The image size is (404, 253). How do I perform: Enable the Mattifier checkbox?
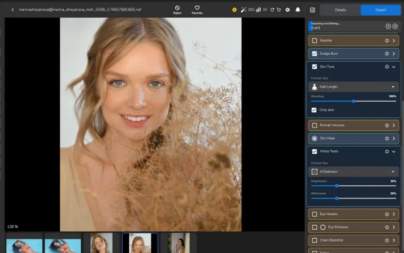point(315,40)
